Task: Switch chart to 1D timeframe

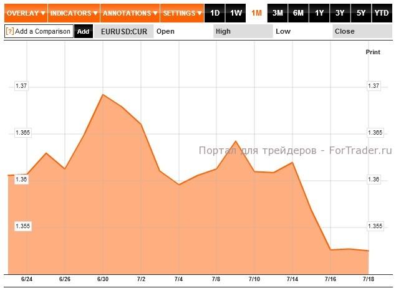Action: pyautogui.click(x=215, y=12)
